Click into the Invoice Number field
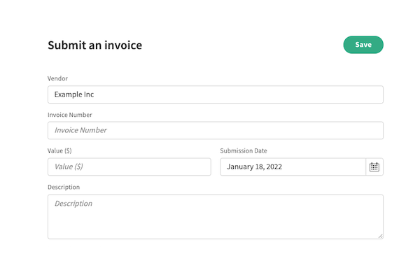The width and height of the screenshot is (420, 280). 215,130
